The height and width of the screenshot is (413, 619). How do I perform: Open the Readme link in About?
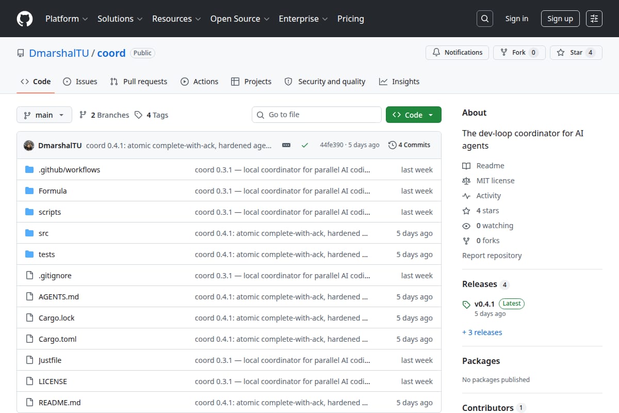(x=483, y=166)
